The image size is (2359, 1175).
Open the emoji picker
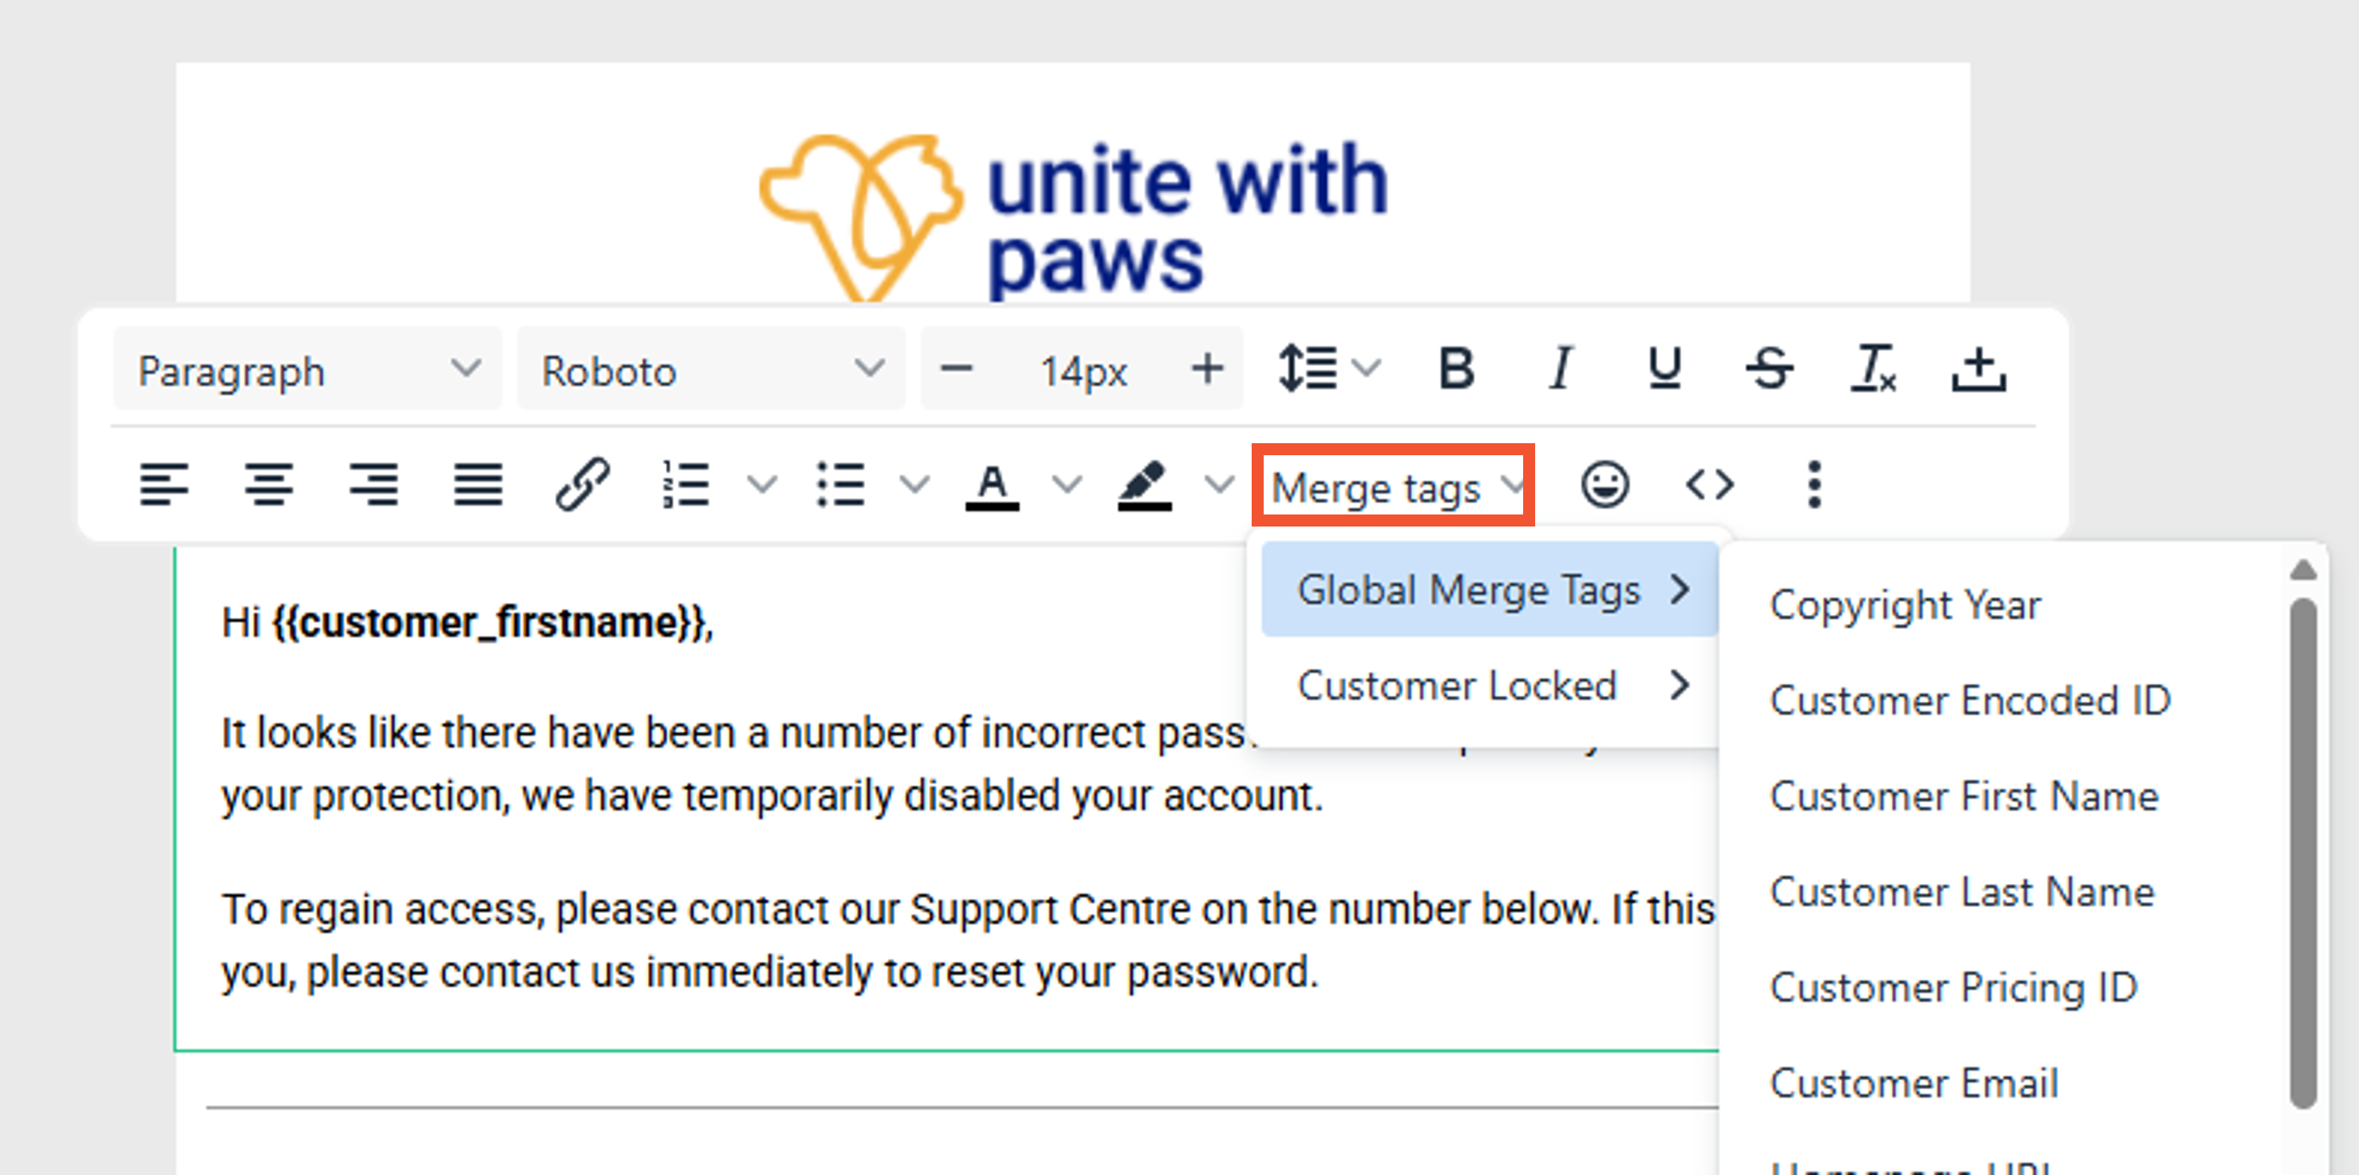(1606, 484)
